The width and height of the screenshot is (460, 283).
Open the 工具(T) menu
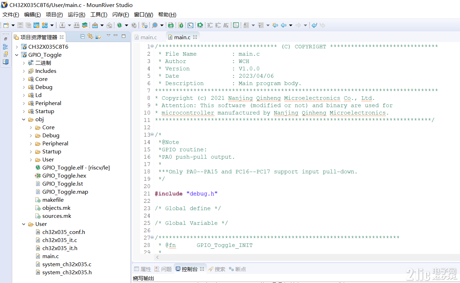99,15
